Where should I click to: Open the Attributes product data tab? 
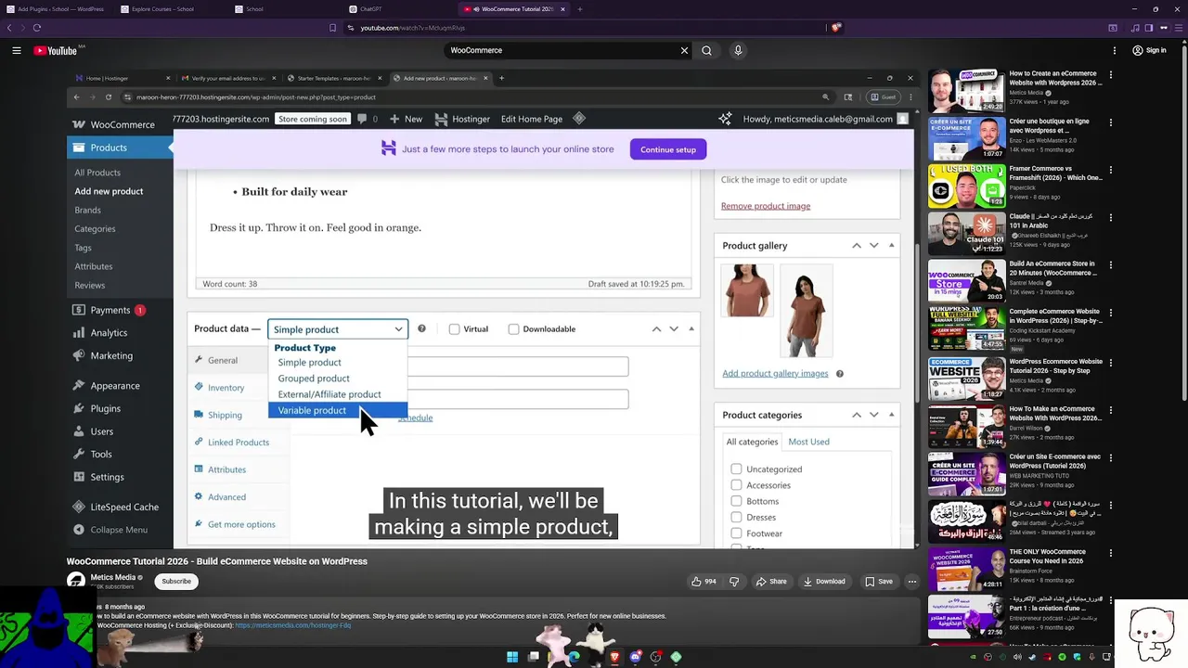(226, 469)
